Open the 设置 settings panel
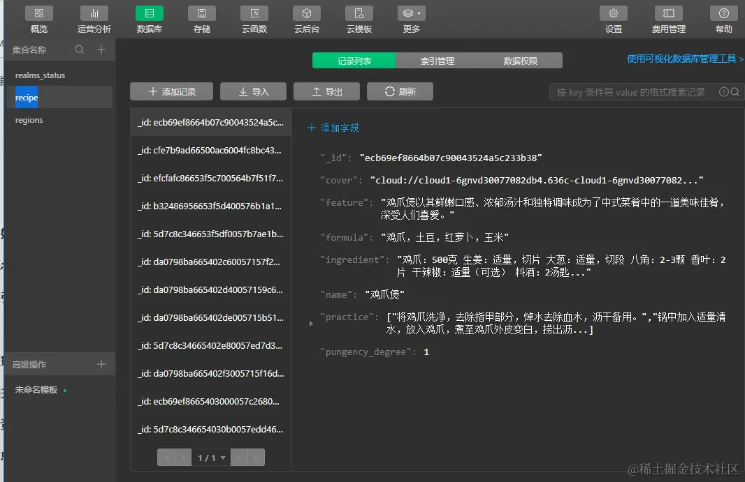This screenshot has height=482, width=745. [x=613, y=19]
